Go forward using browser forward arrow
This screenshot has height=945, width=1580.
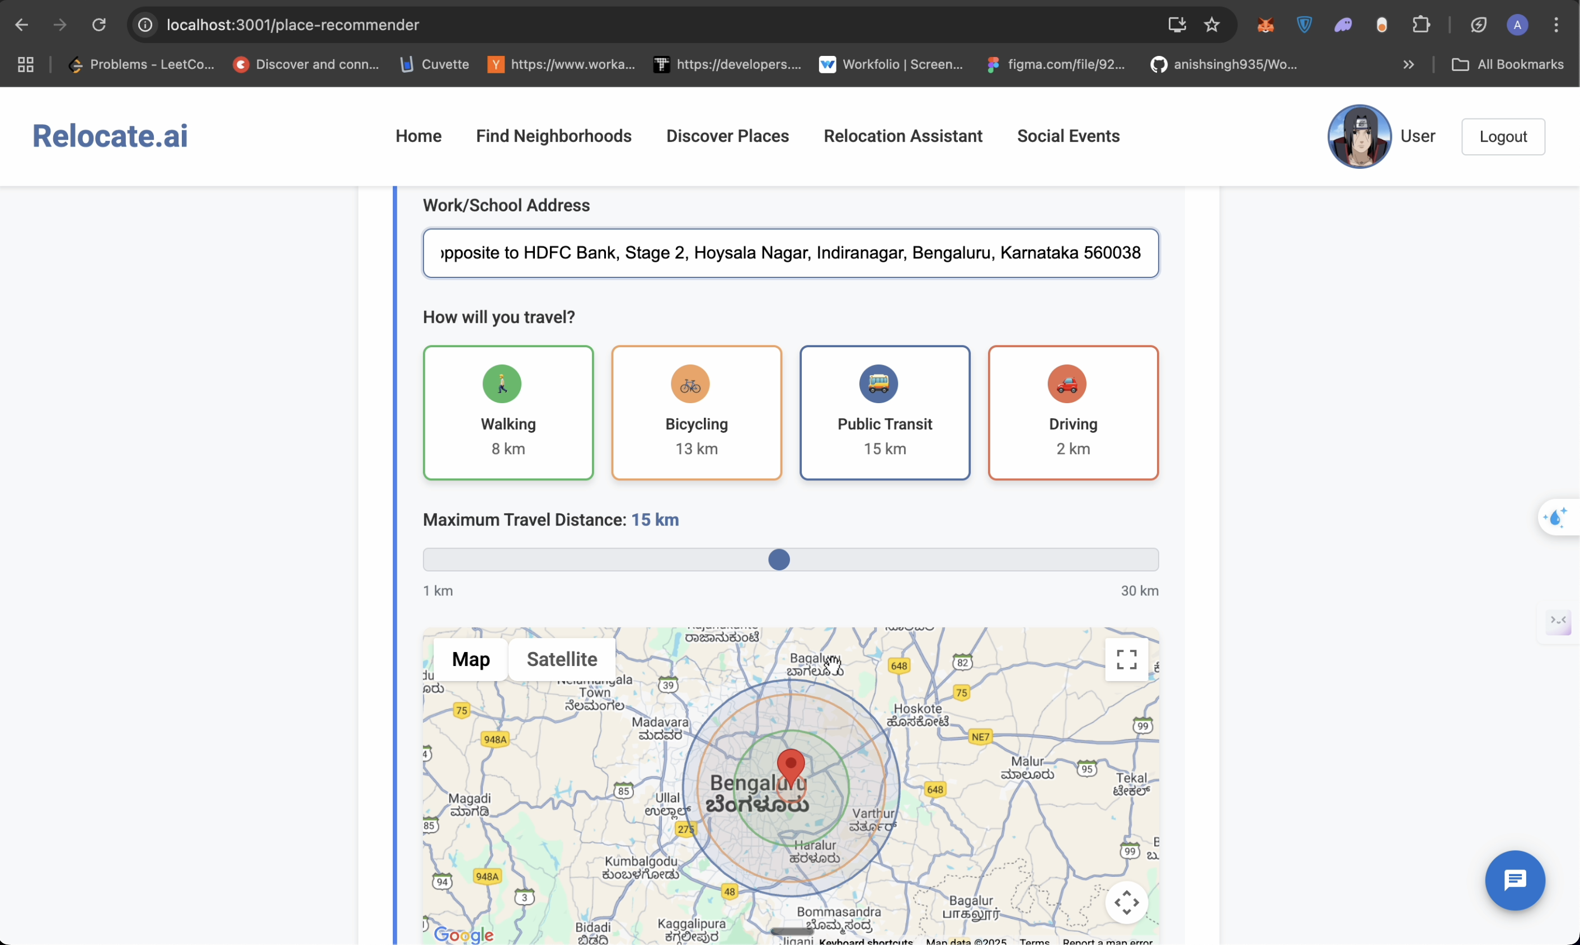click(60, 25)
